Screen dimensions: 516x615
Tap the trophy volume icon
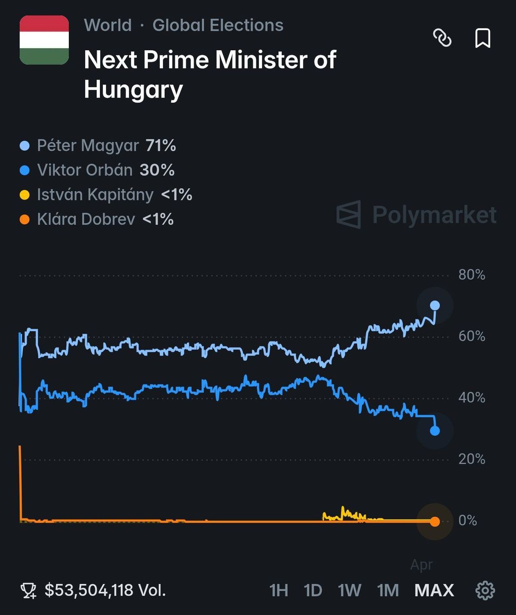pyautogui.click(x=29, y=590)
